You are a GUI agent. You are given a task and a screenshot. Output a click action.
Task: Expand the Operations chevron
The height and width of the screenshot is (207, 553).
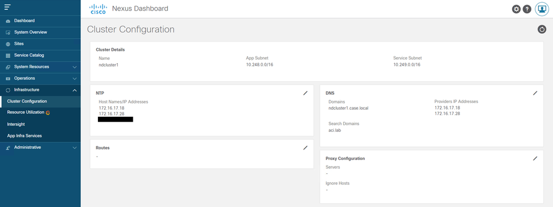(74, 78)
